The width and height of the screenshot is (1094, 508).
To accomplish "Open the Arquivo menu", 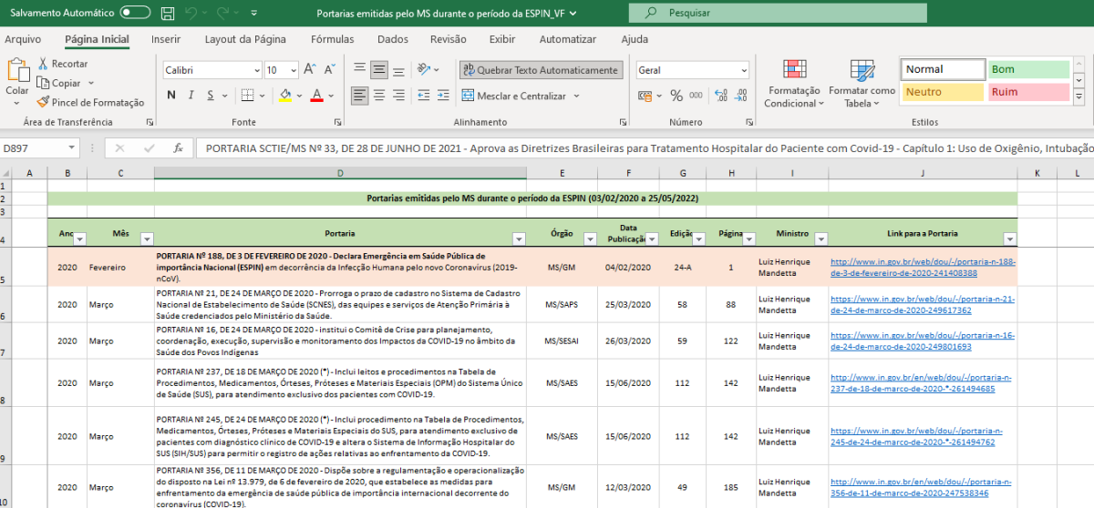I will [23, 39].
